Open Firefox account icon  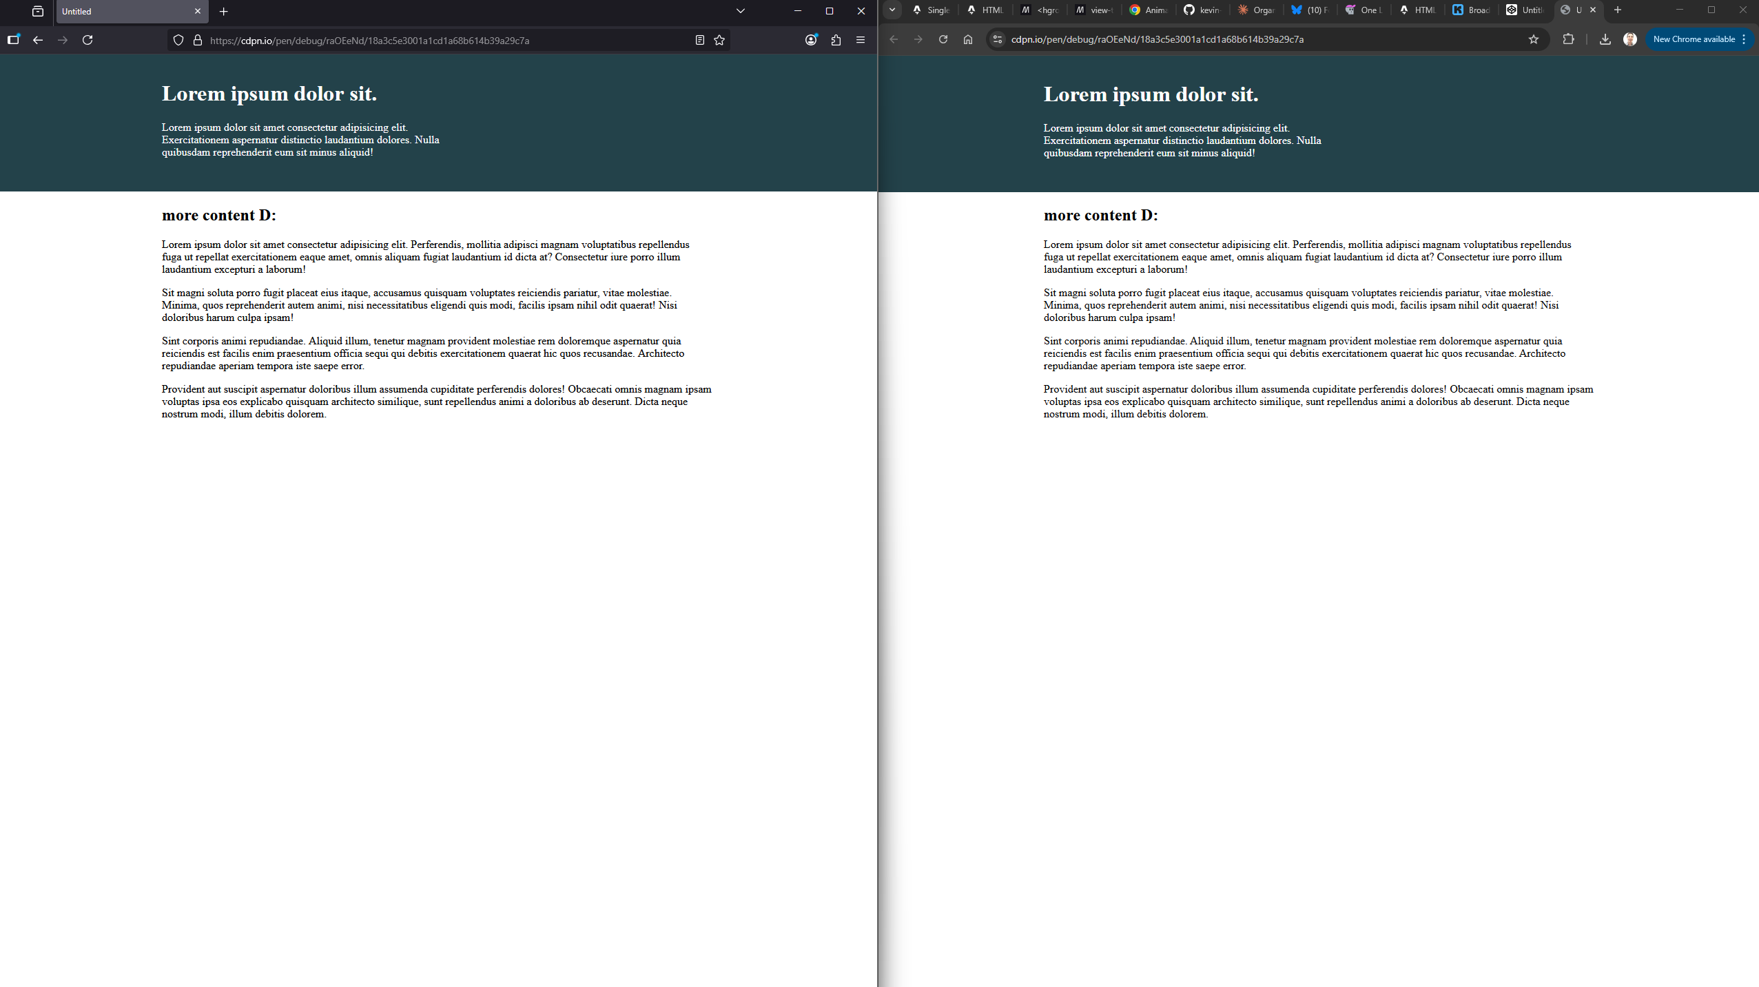pyautogui.click(x=811, y=40)
